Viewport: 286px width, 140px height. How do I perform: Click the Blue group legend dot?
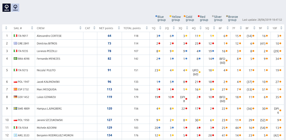pyautogui.click(x=156, y=16)
